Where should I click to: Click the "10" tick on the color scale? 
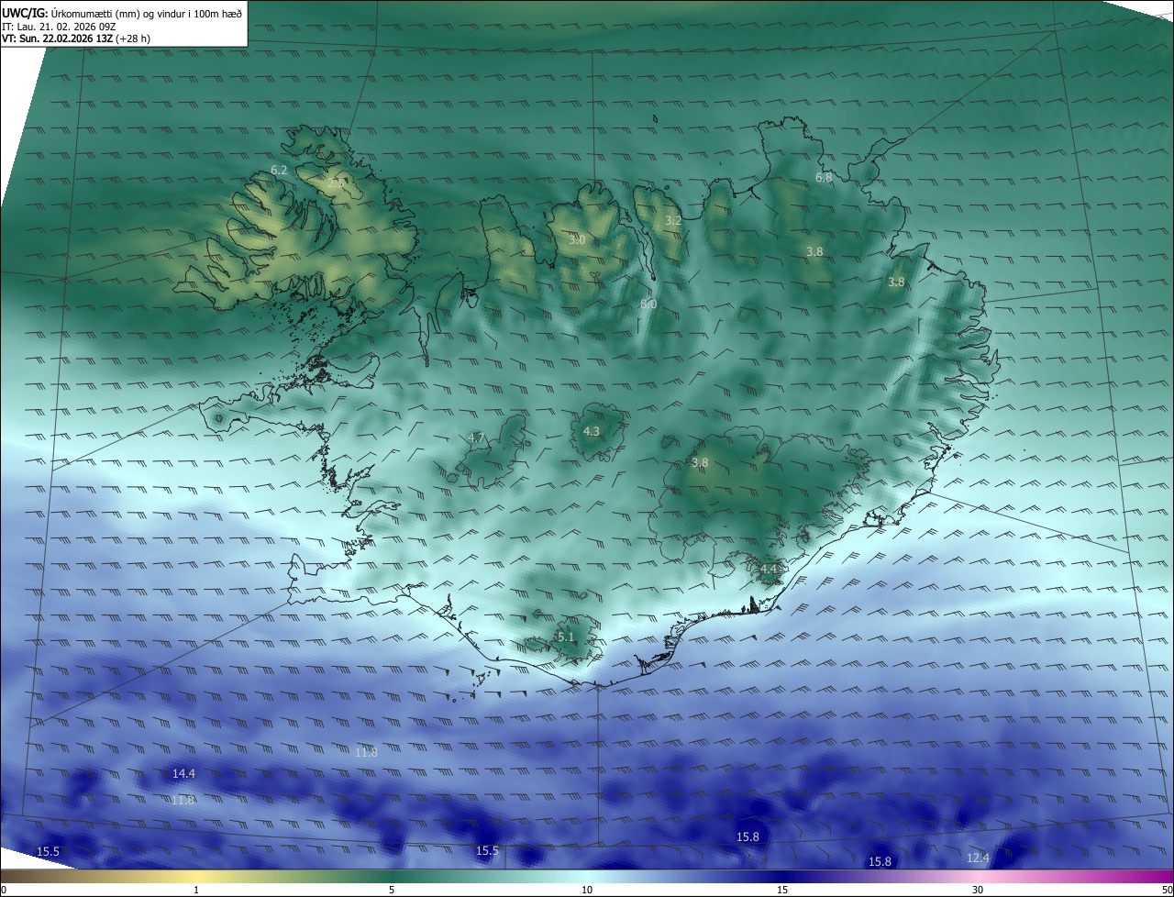coord(587,891)
